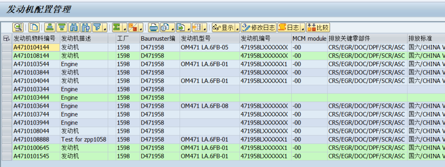This screenshot has width=445, height=167.
Task: Click the 比较 button
Action: [x=318, y=28]
